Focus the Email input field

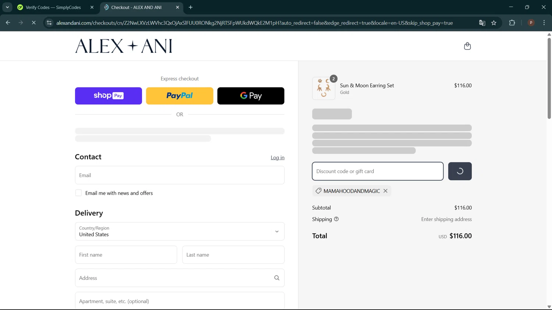[180, 175]
